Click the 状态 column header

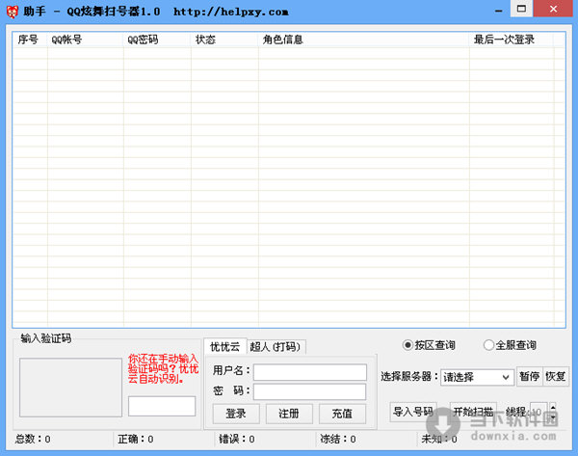[x=224, y=40]
